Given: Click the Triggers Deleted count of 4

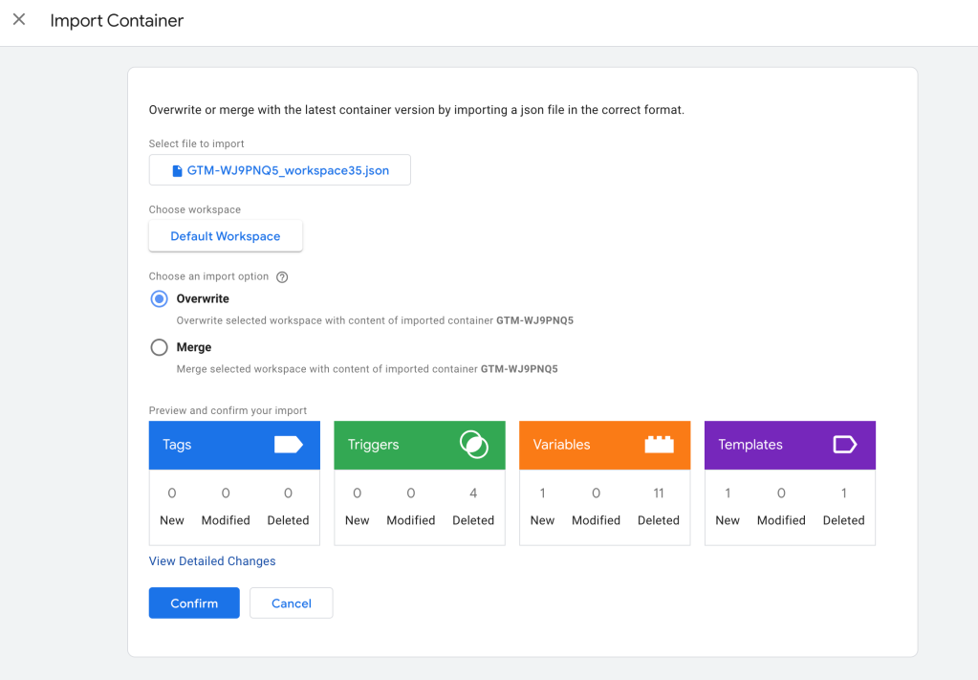Looking at the screenshot, I should pos(473,494).
